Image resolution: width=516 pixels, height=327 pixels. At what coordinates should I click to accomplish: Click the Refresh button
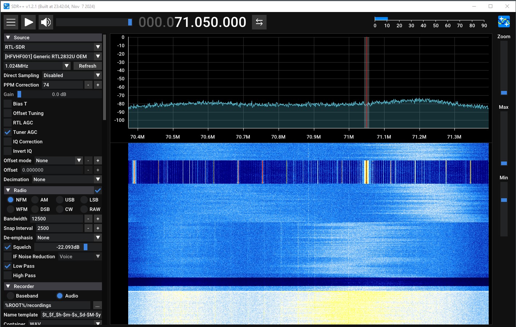coord(87,66)
